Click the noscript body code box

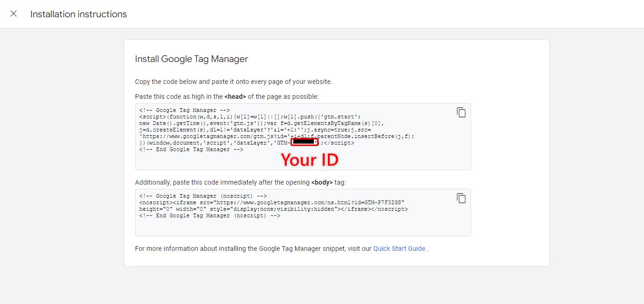click(303, 213)
